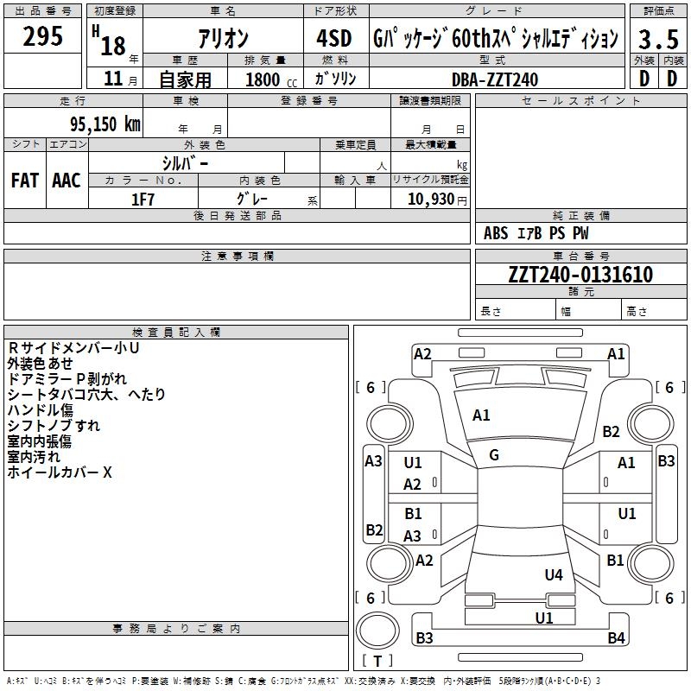Select the note ハンドル傷
691x691 pixels.
[40, 409]
